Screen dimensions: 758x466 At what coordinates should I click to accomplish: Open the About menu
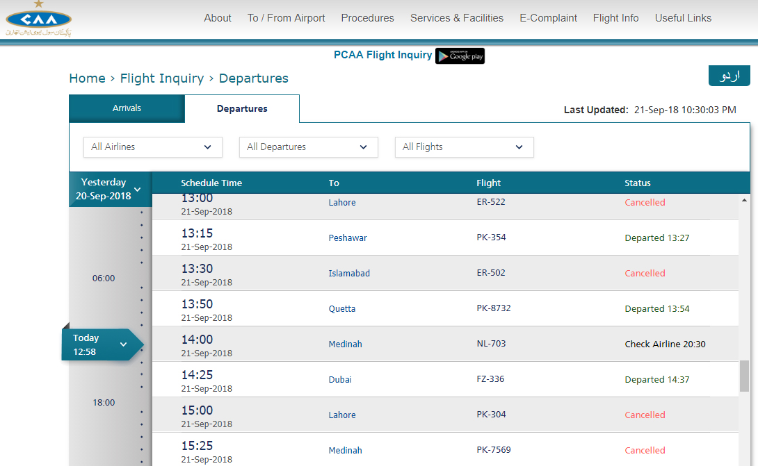[x=218, y=18]
